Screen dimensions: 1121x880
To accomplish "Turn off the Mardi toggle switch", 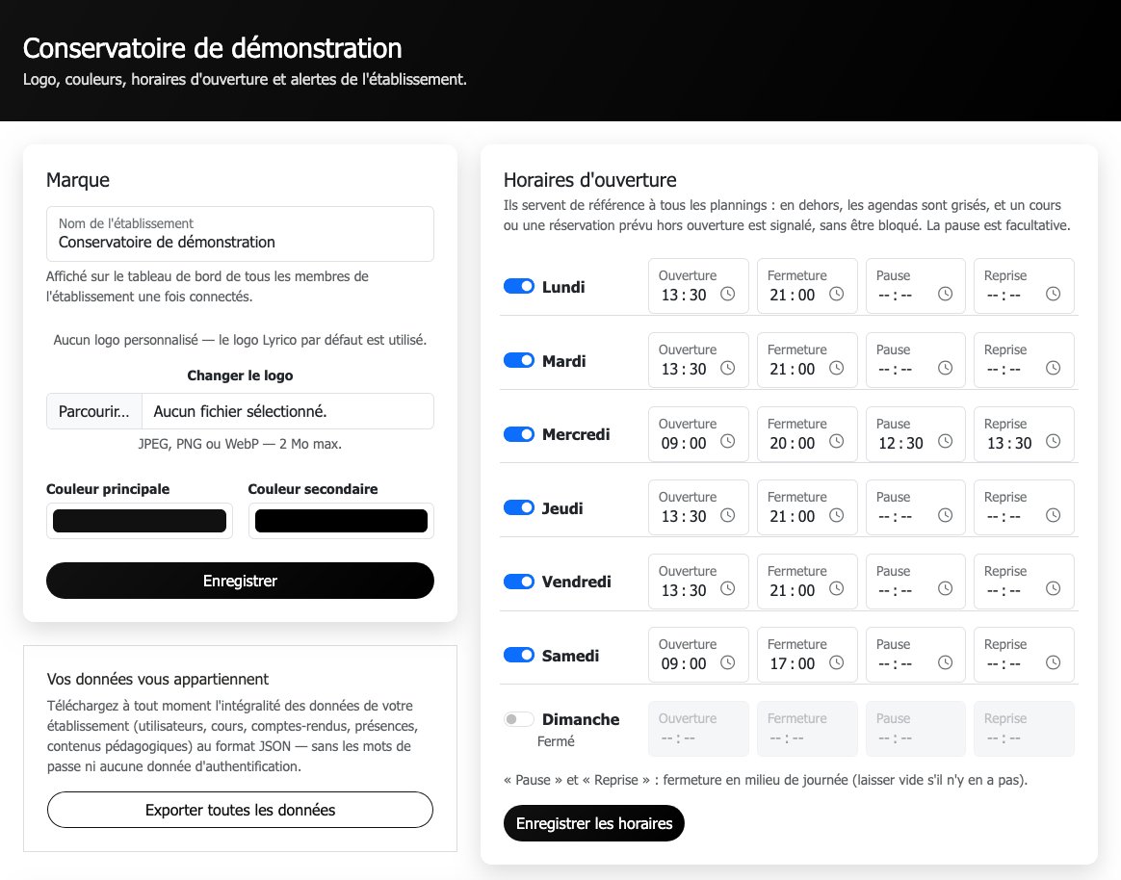I will click(519, 360).
